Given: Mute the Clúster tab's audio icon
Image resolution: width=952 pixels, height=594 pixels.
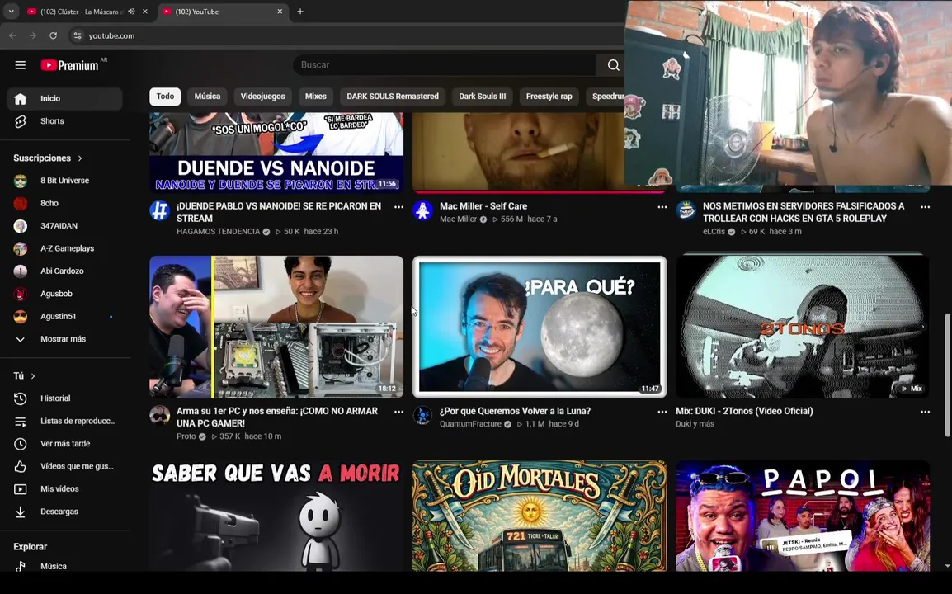Looking at the screenshot, I should 131,11.
